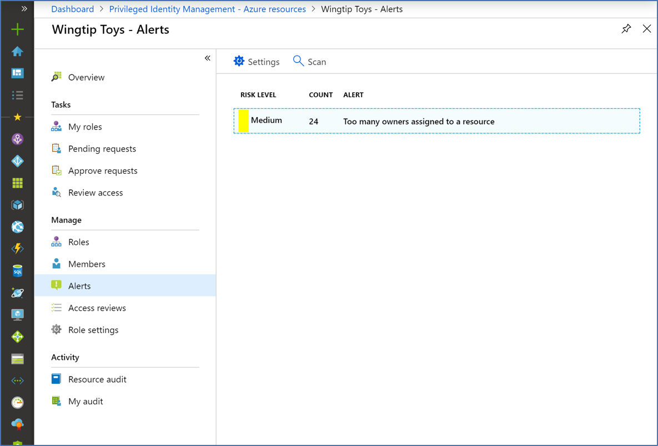Select Role settings in Manage section
The height and width of the screenshot is (446, 658).
tap(93, 330)
